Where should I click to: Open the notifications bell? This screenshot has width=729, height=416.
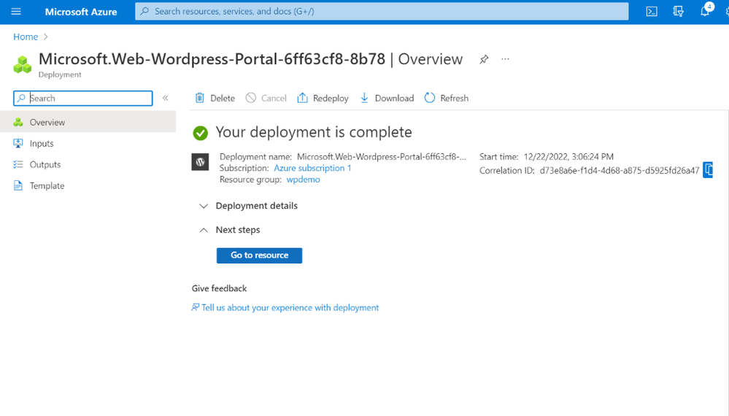pyautogui.click(x=705, y=11)
